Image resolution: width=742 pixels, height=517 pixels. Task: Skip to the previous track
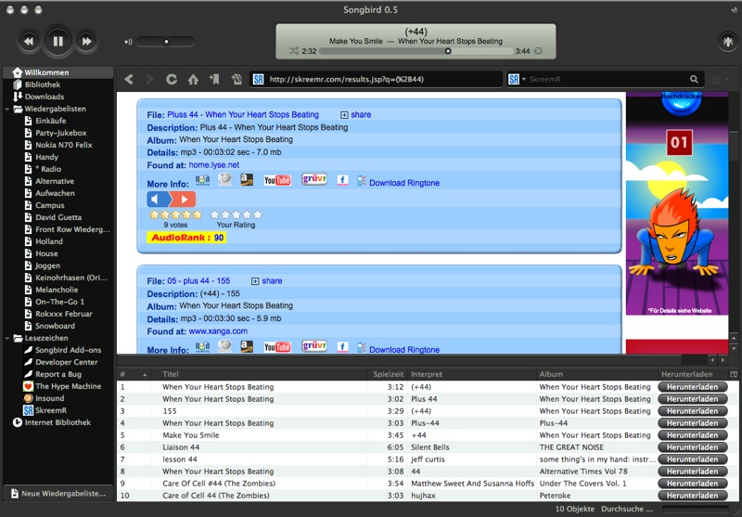(29, 41)
